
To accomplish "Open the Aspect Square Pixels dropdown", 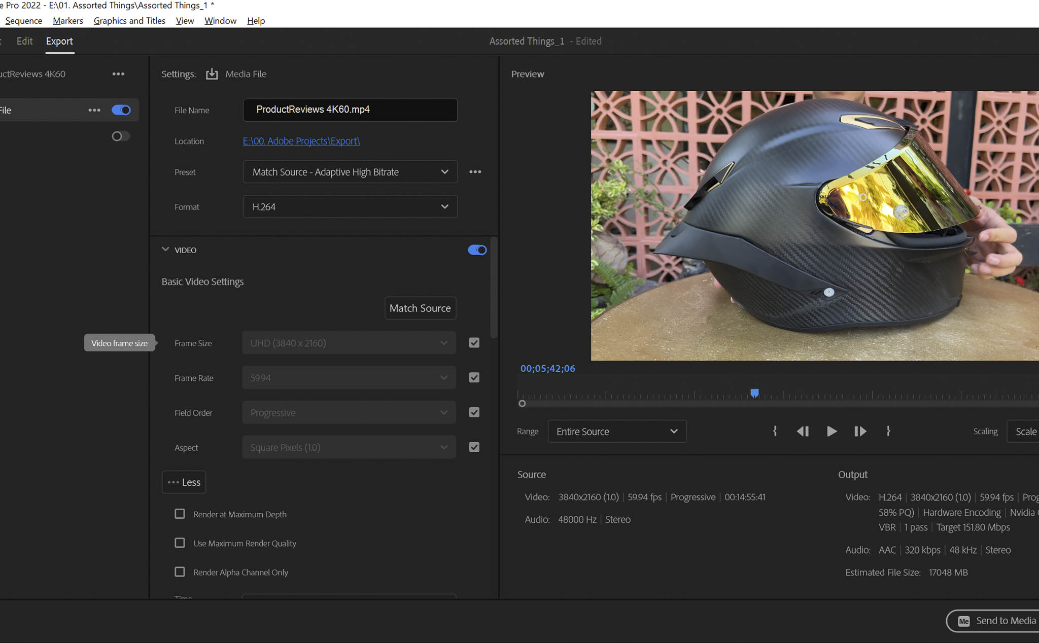I will [349, 447].
